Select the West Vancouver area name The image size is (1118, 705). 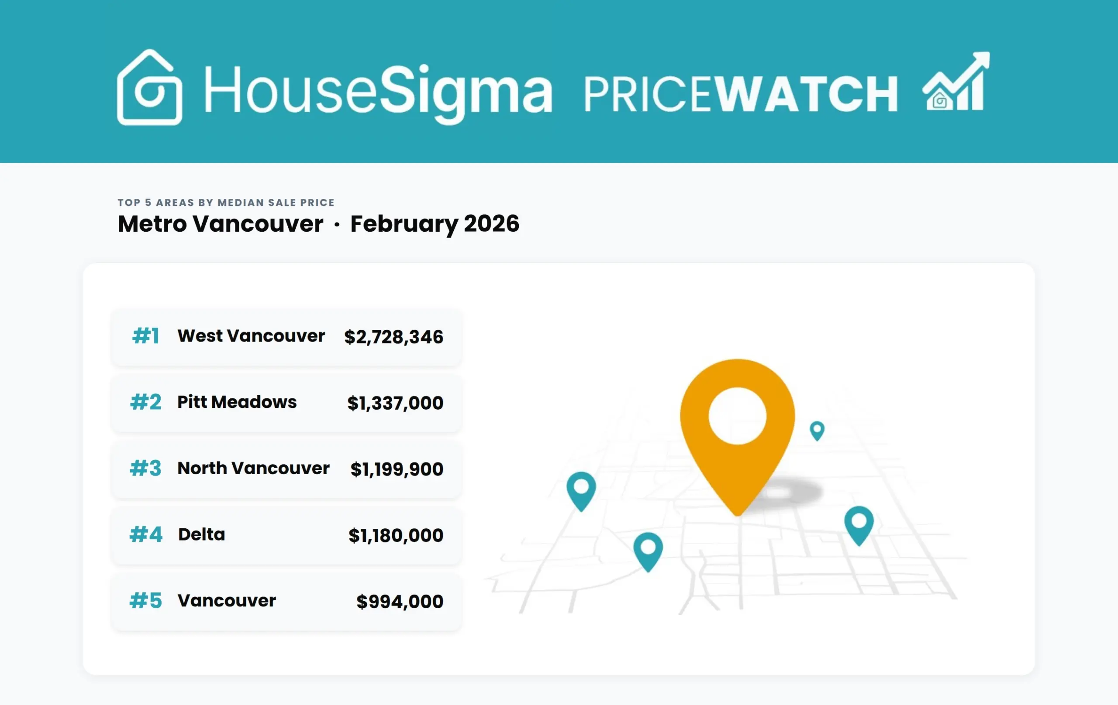click(x=251, y=336)
